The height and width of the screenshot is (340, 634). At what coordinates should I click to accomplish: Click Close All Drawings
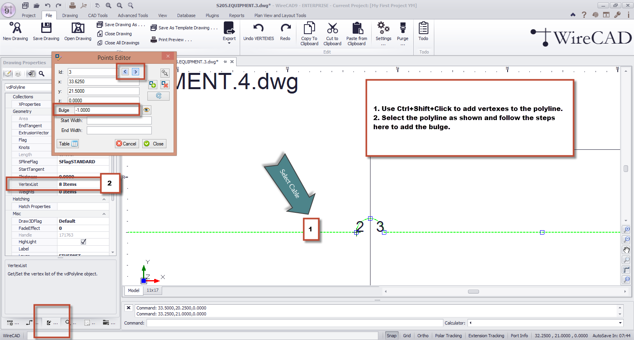click(x=118, y=43)
